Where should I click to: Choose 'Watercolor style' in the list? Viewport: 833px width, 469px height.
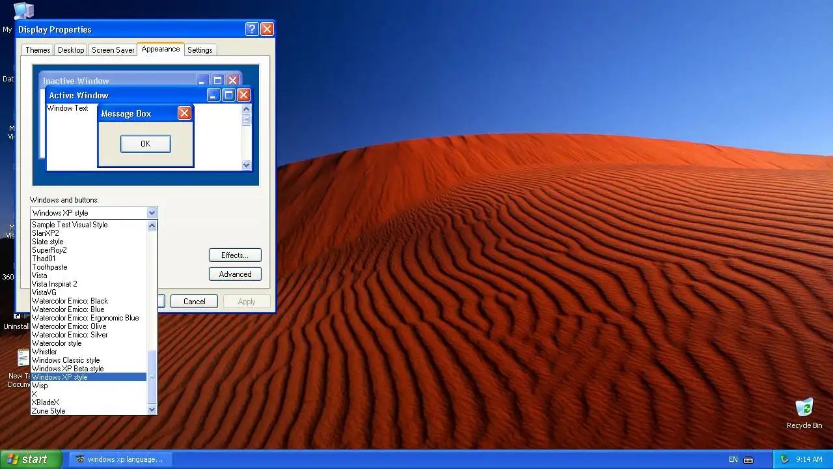click(x=89, y=343)
